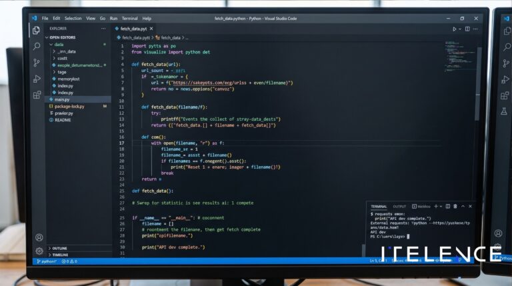Expand the TIMELINE section
Screen dimensions: 512x286
[60, 255]
